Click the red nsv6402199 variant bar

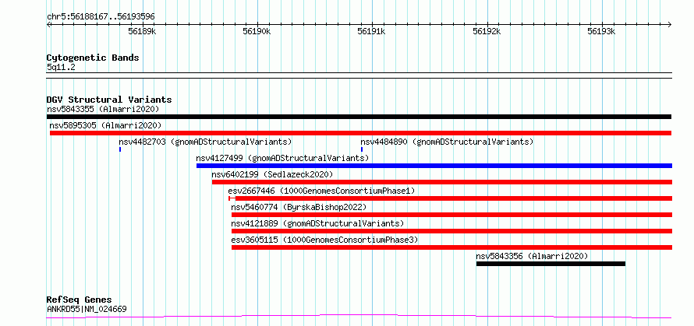pyautogui.click(x=442, y=182)
